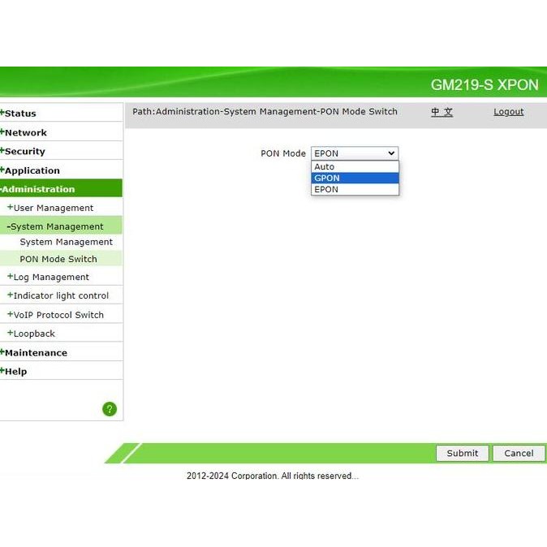Pick EPON in the dropdown list
Screen dimensions: 547x547
(x=355, y=189)
